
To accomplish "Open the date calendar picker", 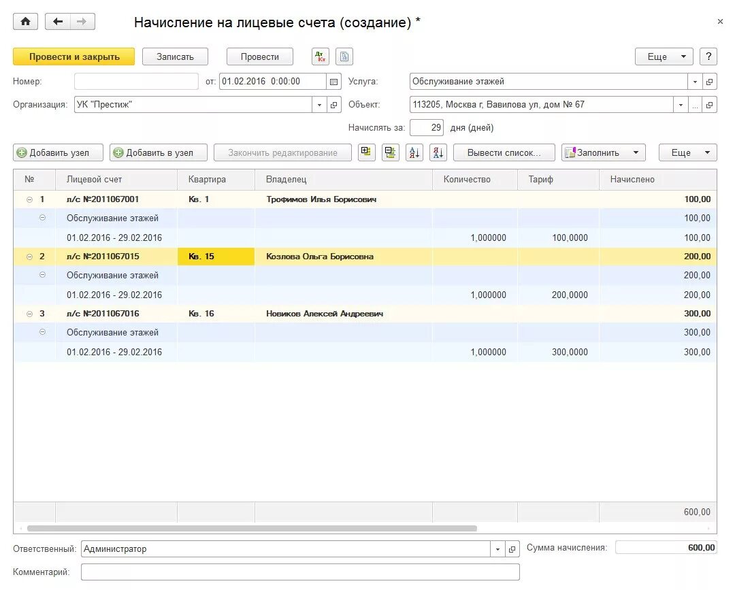I will [333, 82].
